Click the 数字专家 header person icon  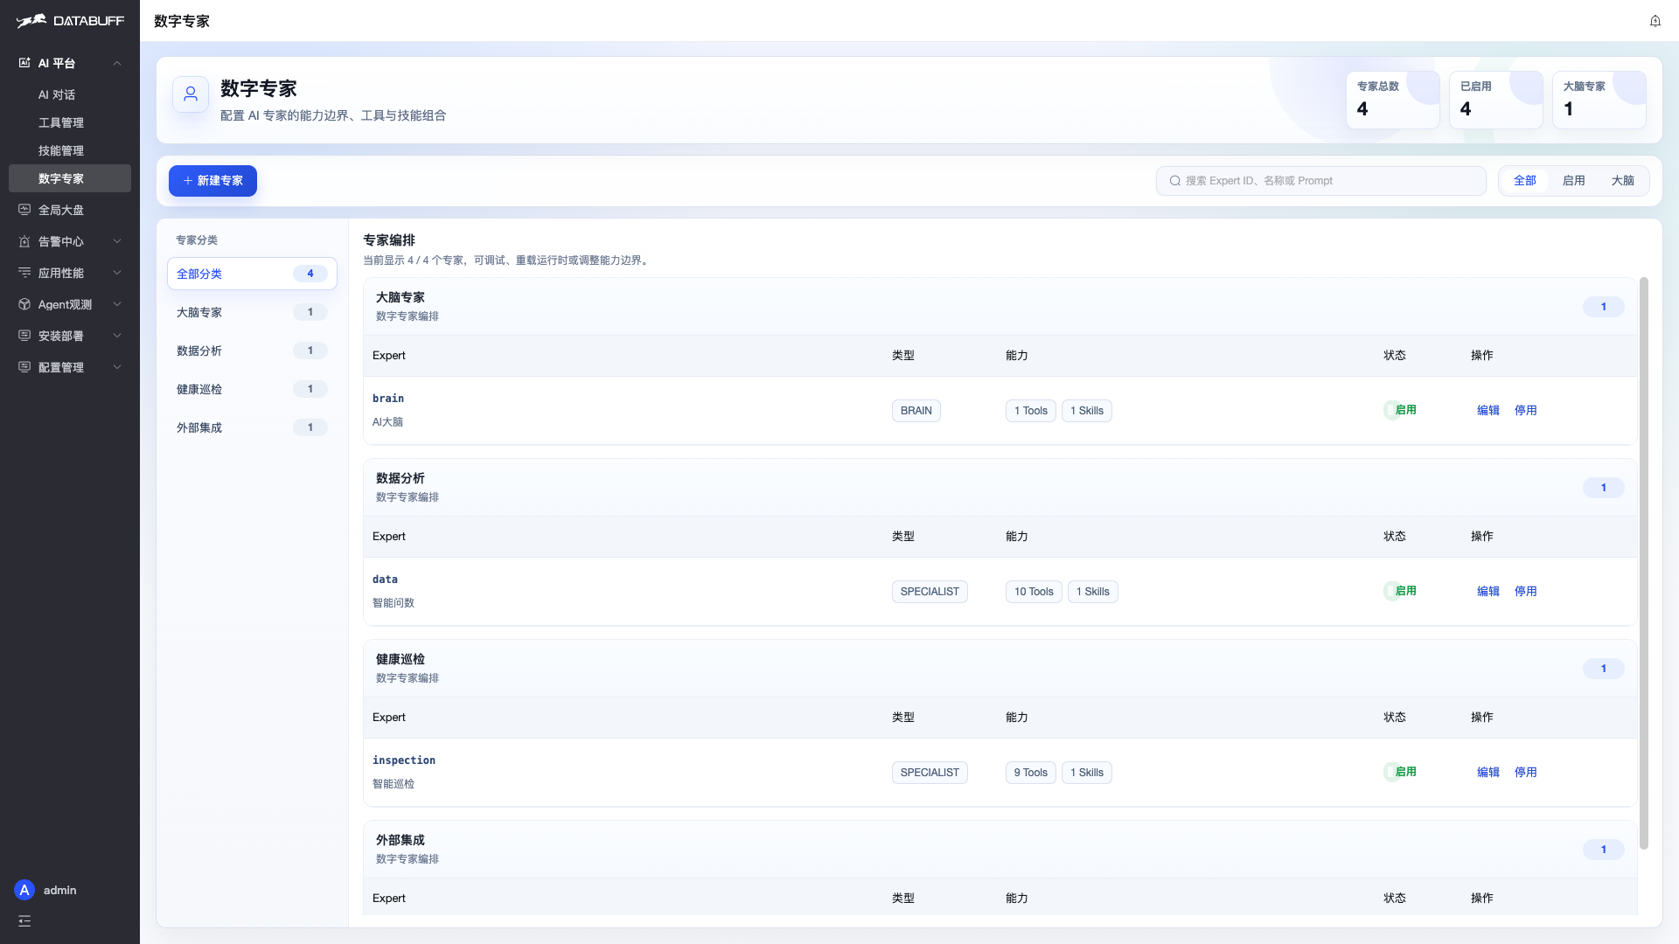click(x=191, y=94)
